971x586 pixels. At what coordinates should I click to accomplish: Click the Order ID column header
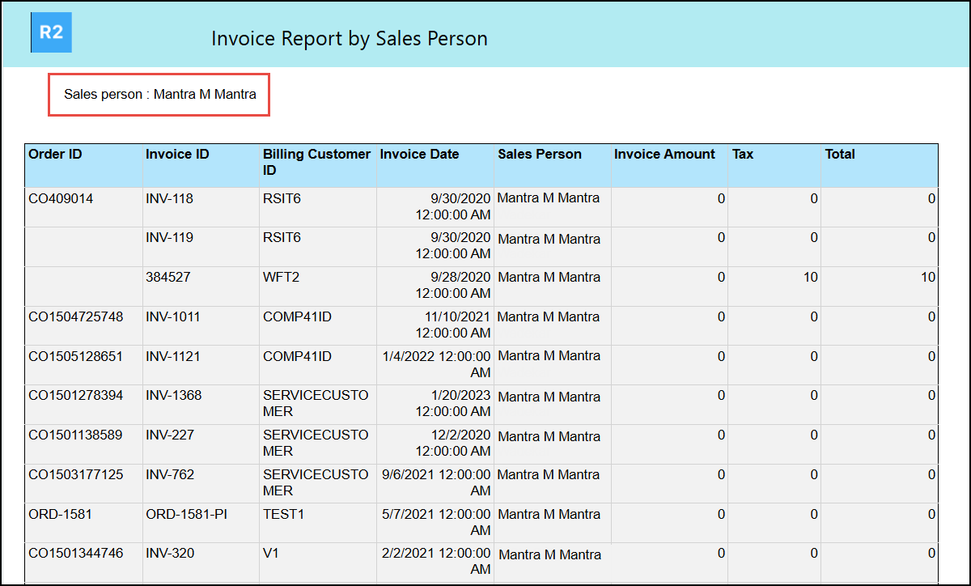click(55, 155)
